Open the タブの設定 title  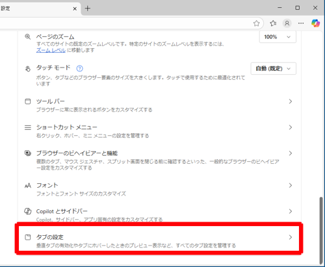(x=50, y=237)
